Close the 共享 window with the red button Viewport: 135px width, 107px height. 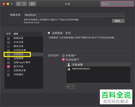coord(4,4)
